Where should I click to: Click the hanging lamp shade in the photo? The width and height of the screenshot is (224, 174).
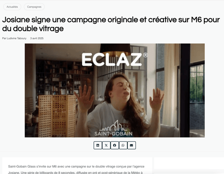(115, 50)
